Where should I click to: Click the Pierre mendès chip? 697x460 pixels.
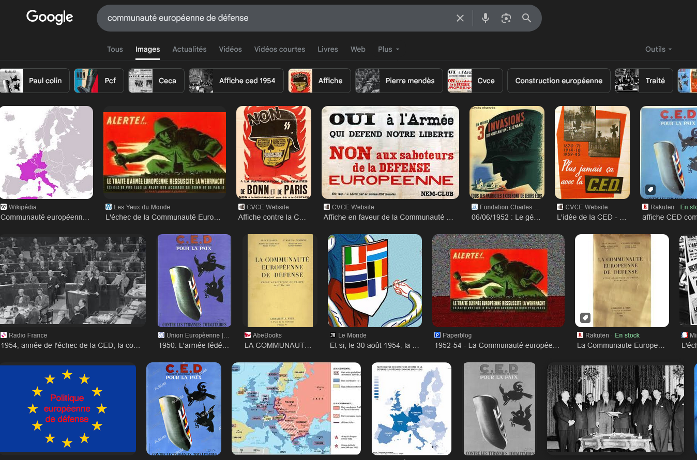point(399,81)
